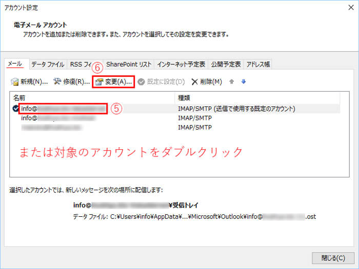Click the second row IMAP/SMTP cell

(x=195, y=118)
